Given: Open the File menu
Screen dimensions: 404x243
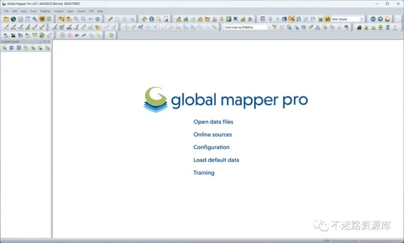Looking at the screenshot, I should point(7,11).
